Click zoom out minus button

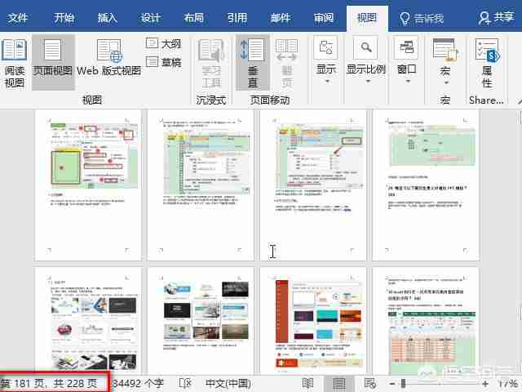tap(392, 384)
